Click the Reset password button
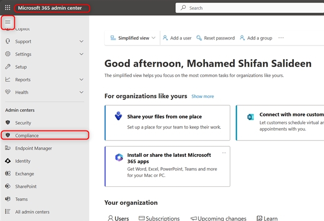This screenshot has height=221, width=324. [215, 38]
